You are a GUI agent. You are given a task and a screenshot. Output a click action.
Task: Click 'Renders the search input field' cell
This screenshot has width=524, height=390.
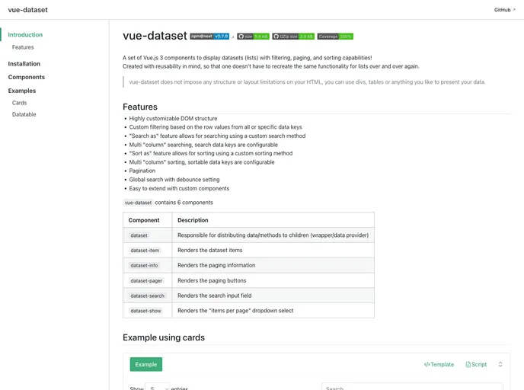tap(273, 296)
